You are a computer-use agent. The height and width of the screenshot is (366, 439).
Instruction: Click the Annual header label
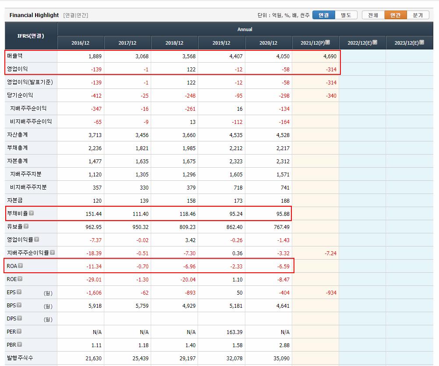pos(245,29)
